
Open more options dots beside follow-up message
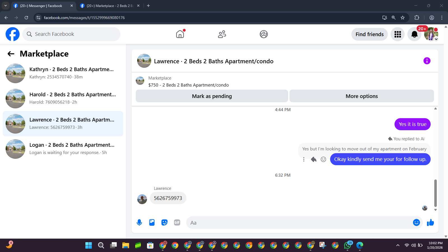tap(304, 159)
